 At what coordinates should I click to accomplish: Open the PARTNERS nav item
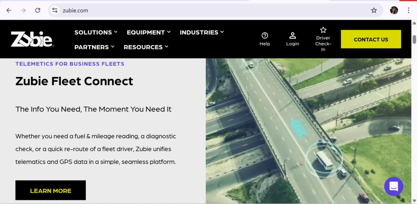click(x=92, y=47)
